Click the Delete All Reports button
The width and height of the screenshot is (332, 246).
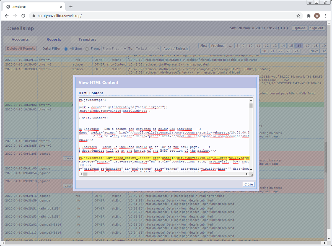coord(21,48)
